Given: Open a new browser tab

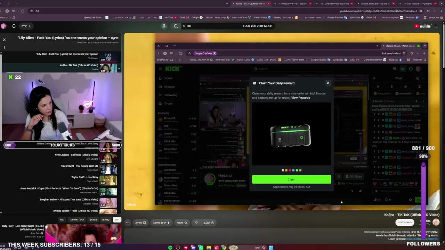Looking at the screenshot, I should [x=227, y=3].
